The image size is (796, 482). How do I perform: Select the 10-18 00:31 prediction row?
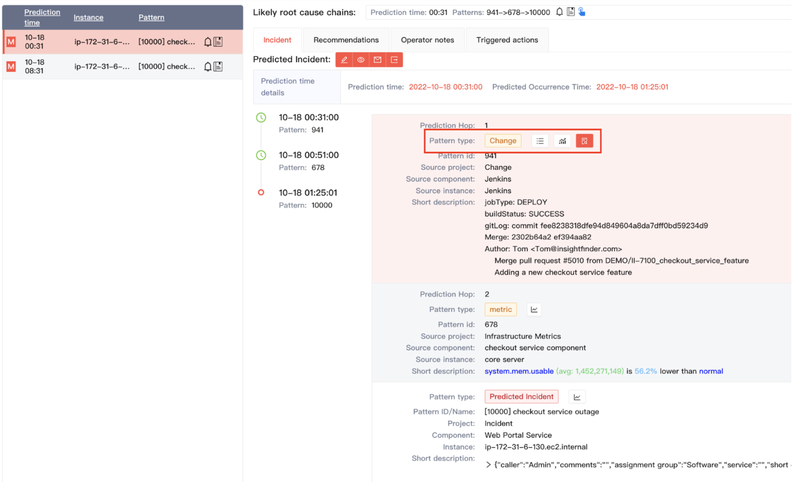[123, 42]
